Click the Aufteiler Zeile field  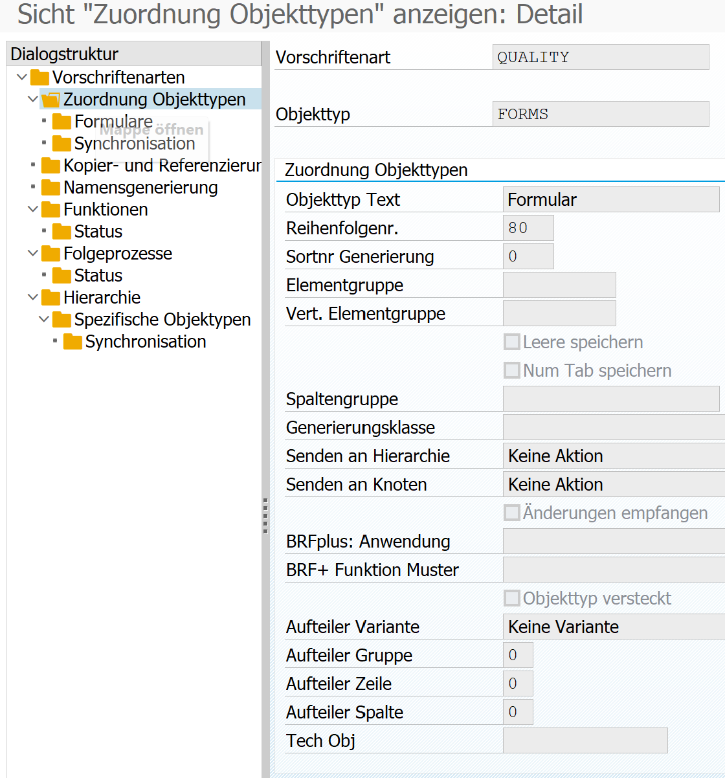518,684
